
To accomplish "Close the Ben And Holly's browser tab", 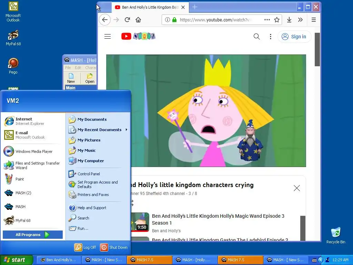I will coord(183,7).
